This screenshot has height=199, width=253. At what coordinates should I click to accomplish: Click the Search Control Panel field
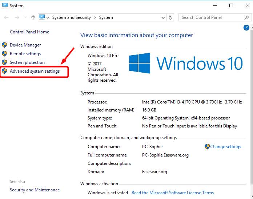coord(215,17)
